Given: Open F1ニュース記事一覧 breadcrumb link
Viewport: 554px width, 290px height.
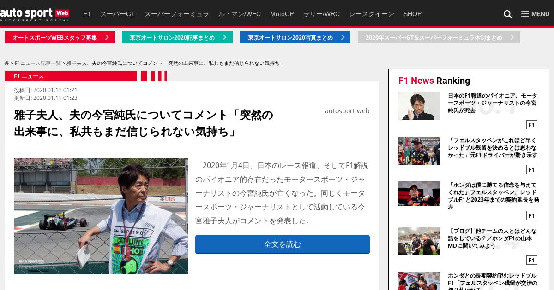Looking at the screenshot, I should pyautogui.click(x=38, y=63).
